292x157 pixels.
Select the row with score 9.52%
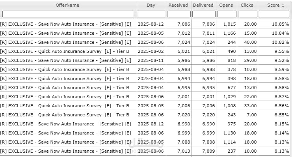coord(145,60)
